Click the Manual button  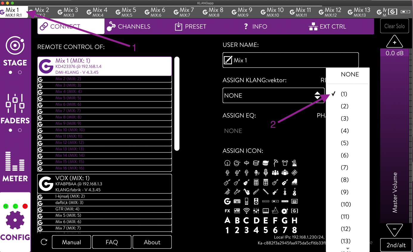(x=72, y=242)
